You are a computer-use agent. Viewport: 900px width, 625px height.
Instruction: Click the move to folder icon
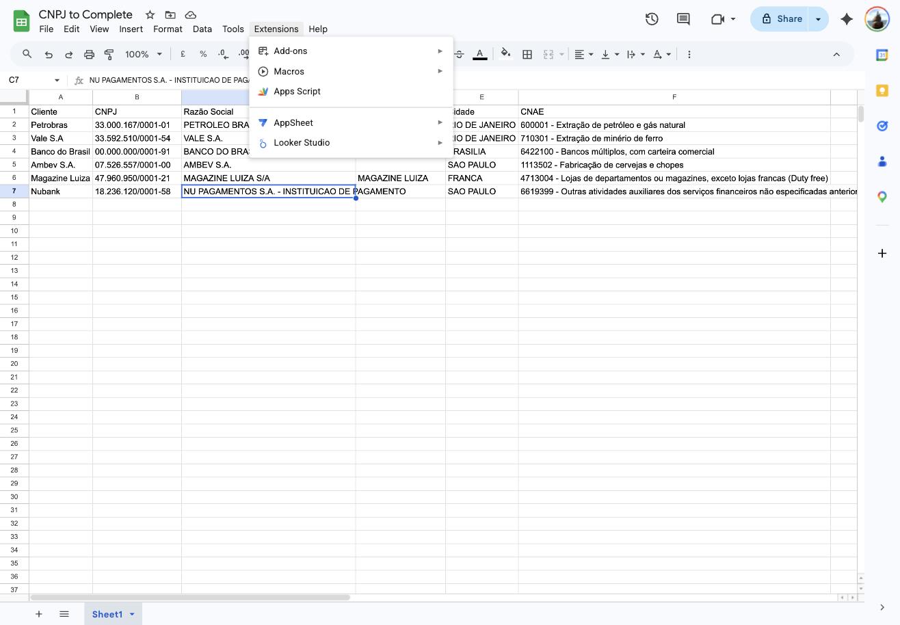(170, 15)
